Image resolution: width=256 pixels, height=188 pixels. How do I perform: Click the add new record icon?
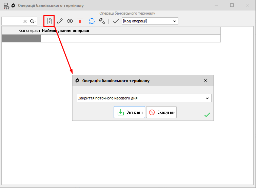pyautogui.click(x=49, y=21)
